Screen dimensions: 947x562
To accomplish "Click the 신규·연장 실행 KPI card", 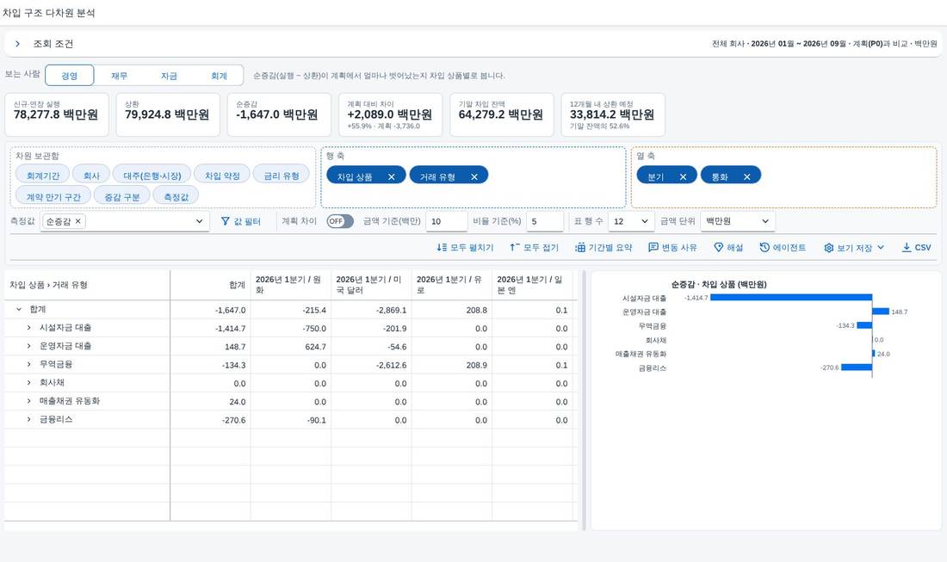I will click(57, 114).
